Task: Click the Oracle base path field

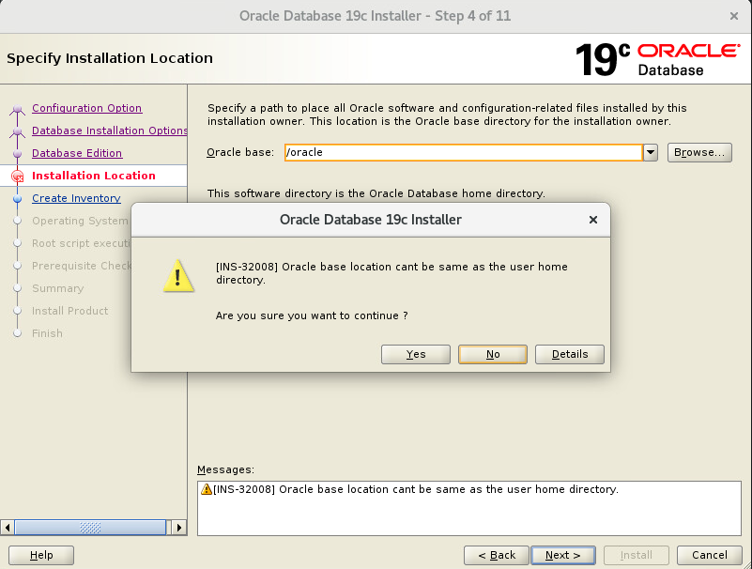Action: (x=463, y=152)
